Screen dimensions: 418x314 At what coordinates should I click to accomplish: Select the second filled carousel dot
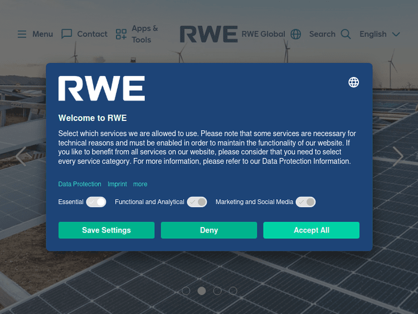tap(202, 291)
